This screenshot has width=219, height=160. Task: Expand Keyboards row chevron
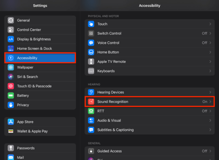[210, 71]
